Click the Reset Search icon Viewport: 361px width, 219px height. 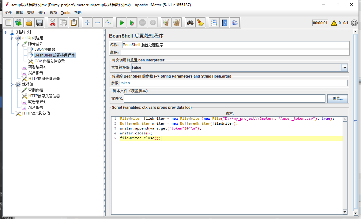click(x=200, y=23)
